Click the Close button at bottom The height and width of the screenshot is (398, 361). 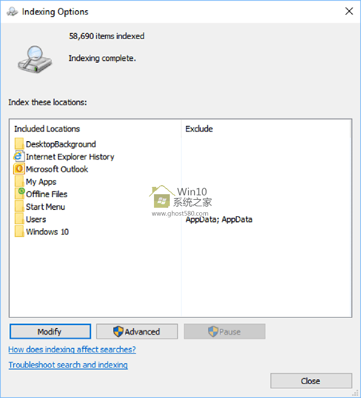pyautogui.click(x=311, y=380)
